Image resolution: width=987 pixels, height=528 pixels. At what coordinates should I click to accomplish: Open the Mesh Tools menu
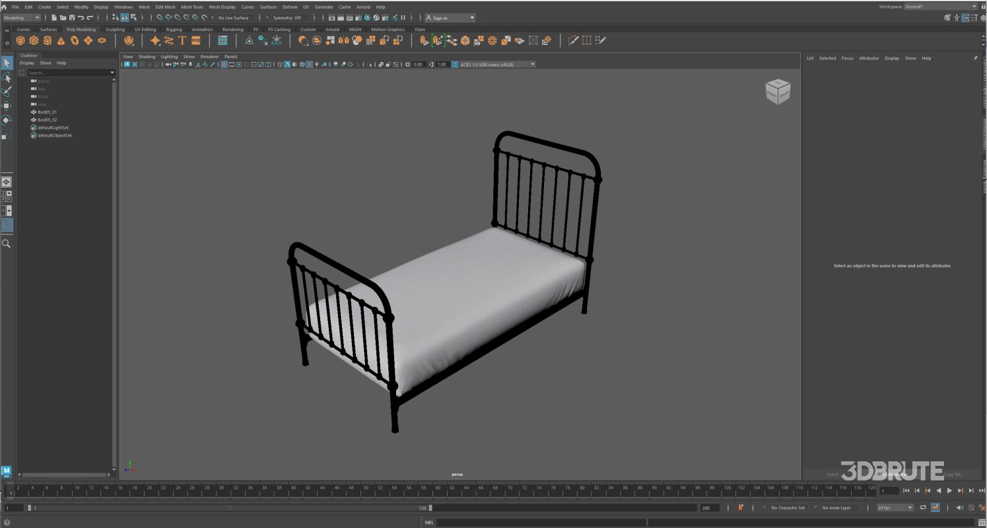[x=192, y=7]
